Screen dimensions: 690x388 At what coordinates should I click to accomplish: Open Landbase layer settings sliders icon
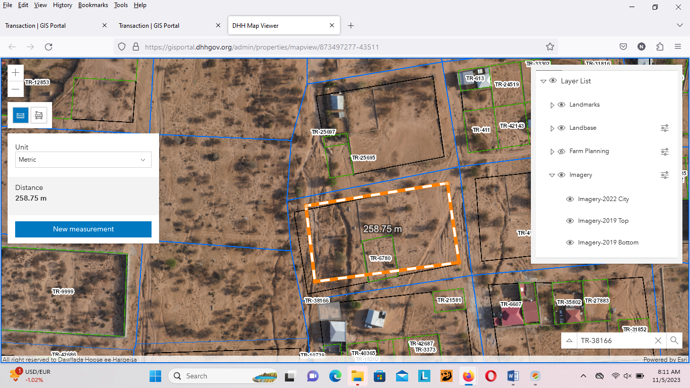pos(665,128)
